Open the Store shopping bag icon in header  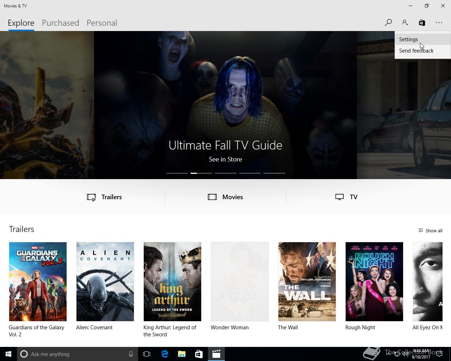[422, 23]
